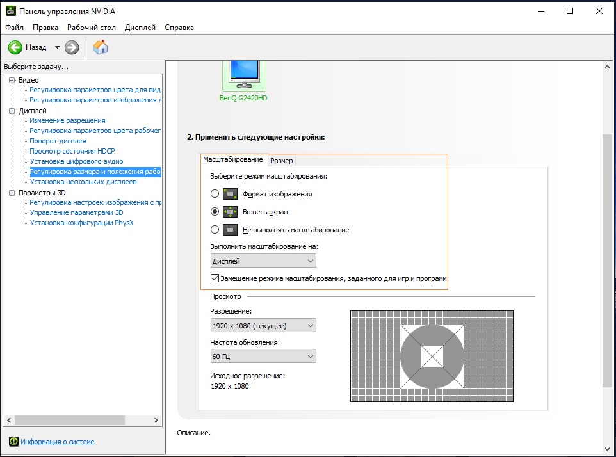Open the Рабочий стол menu
Viewport: 616px width, 457px height.
[x=91, y=28]
